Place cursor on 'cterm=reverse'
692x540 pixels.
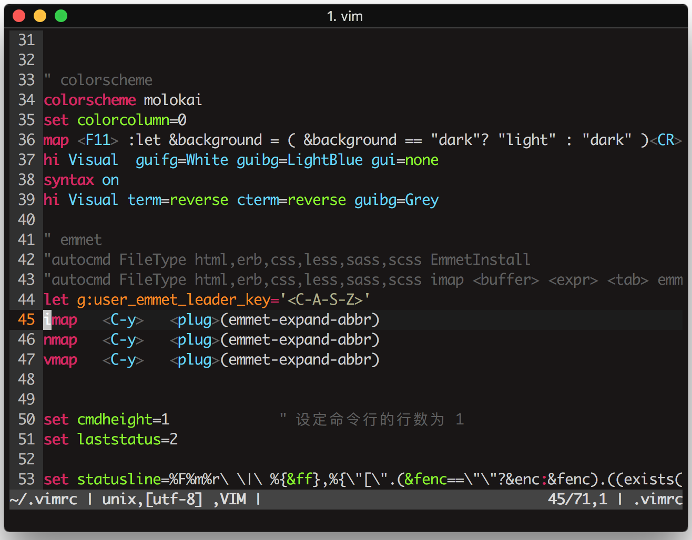[x=291, y=200]
